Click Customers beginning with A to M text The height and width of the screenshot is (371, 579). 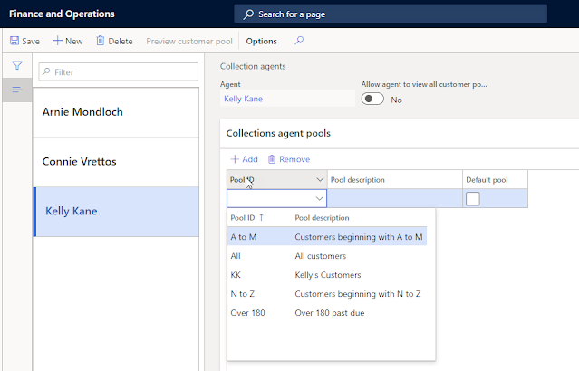[359, 237]
